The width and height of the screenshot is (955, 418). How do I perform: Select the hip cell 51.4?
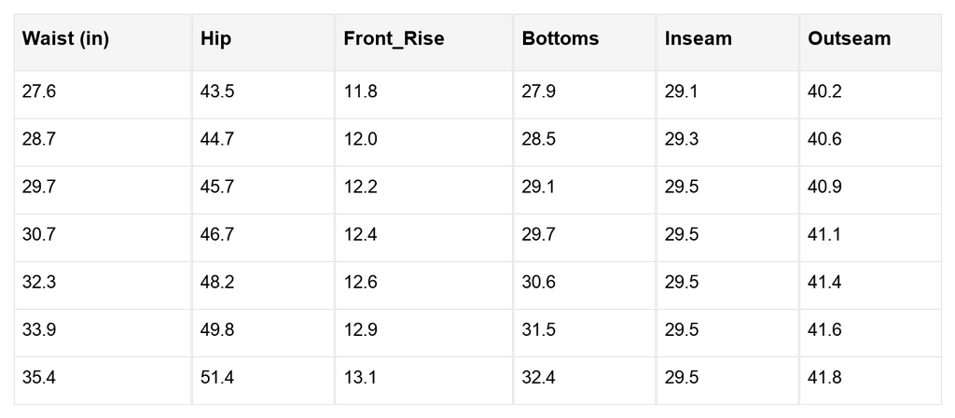[217, 378]
